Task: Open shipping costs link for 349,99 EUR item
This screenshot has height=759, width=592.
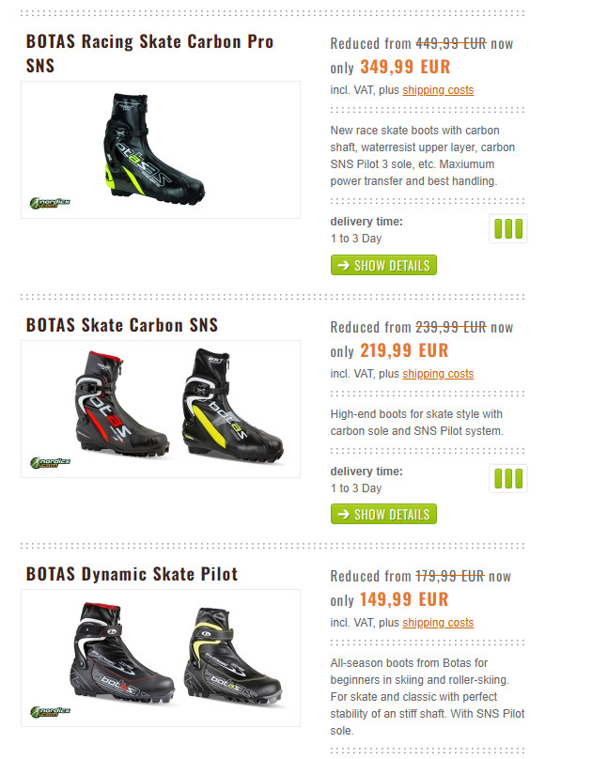Action: click(438, 90)
